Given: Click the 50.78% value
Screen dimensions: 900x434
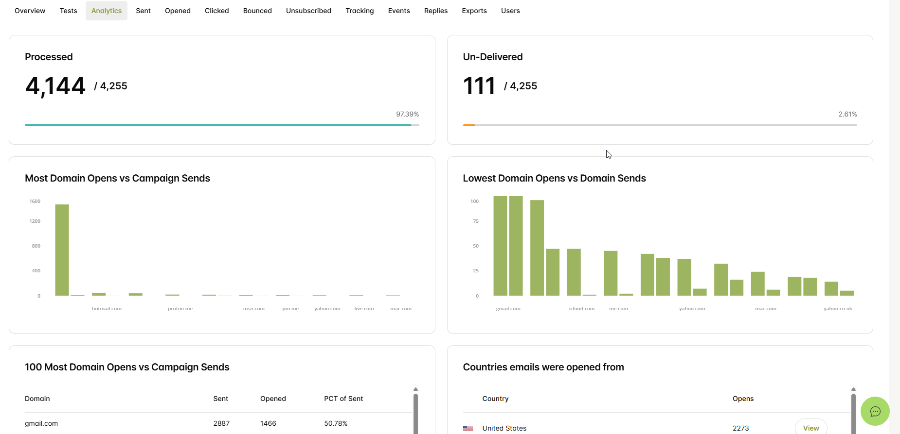Looking at the screenshot, I should tap(336, 423).
